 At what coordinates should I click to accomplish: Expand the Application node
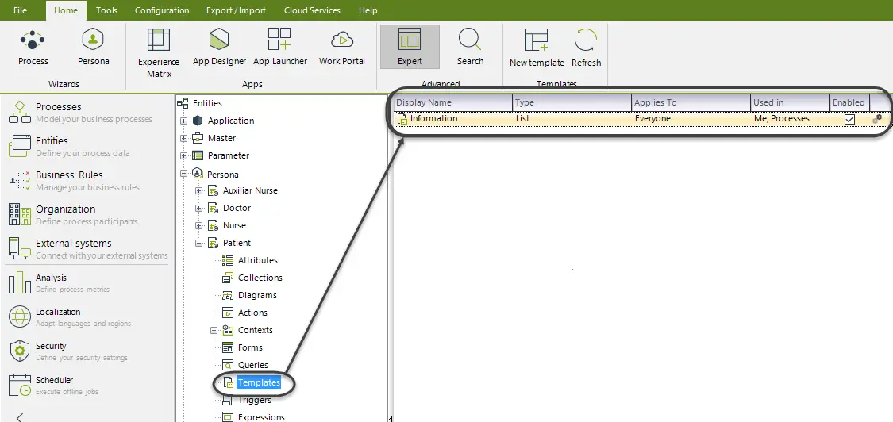[183, 121]
